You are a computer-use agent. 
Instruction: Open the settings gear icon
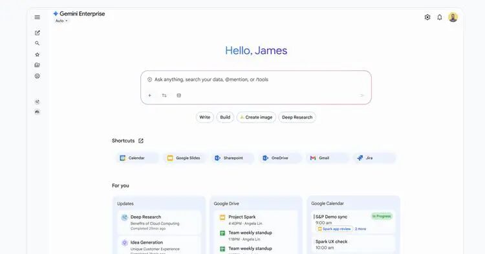tap(427, 17)
